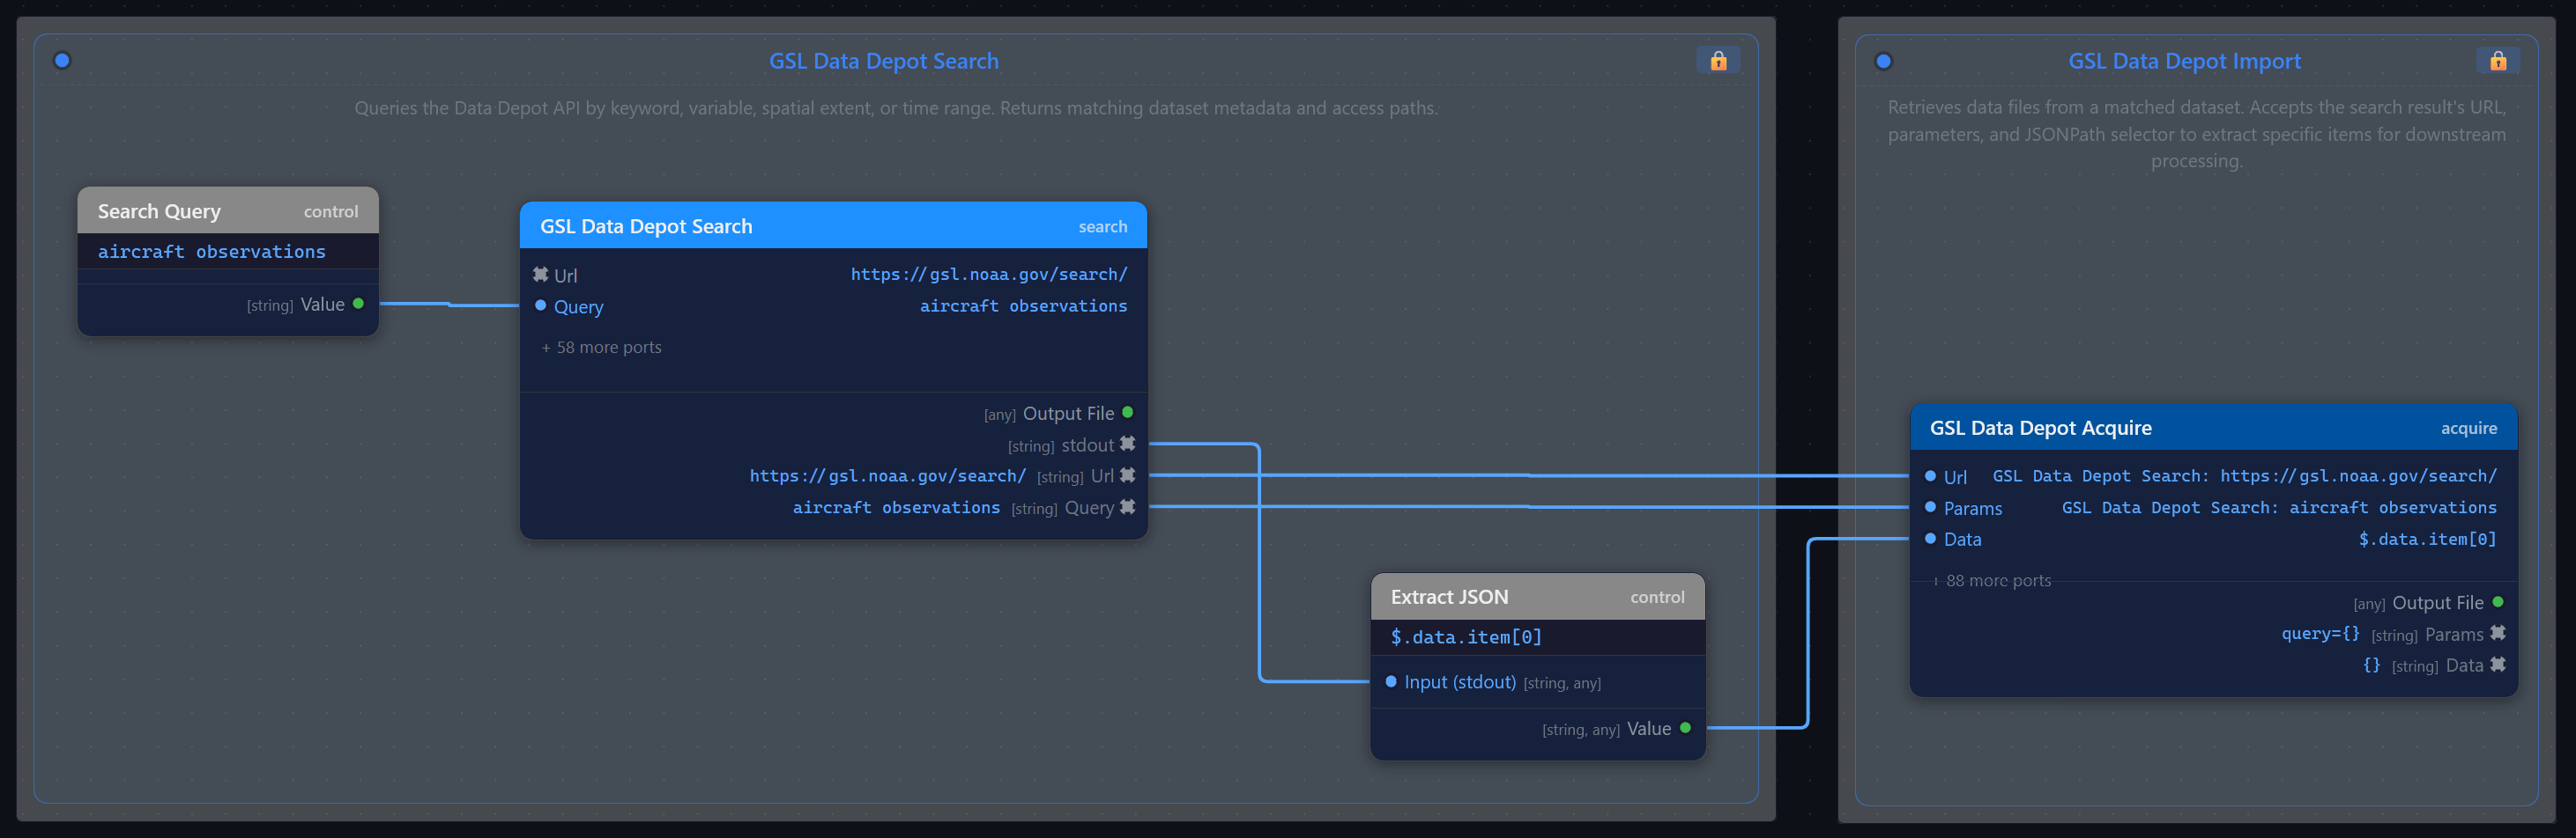
Task: Click the Url output value on search node
Action: [887, 475]
